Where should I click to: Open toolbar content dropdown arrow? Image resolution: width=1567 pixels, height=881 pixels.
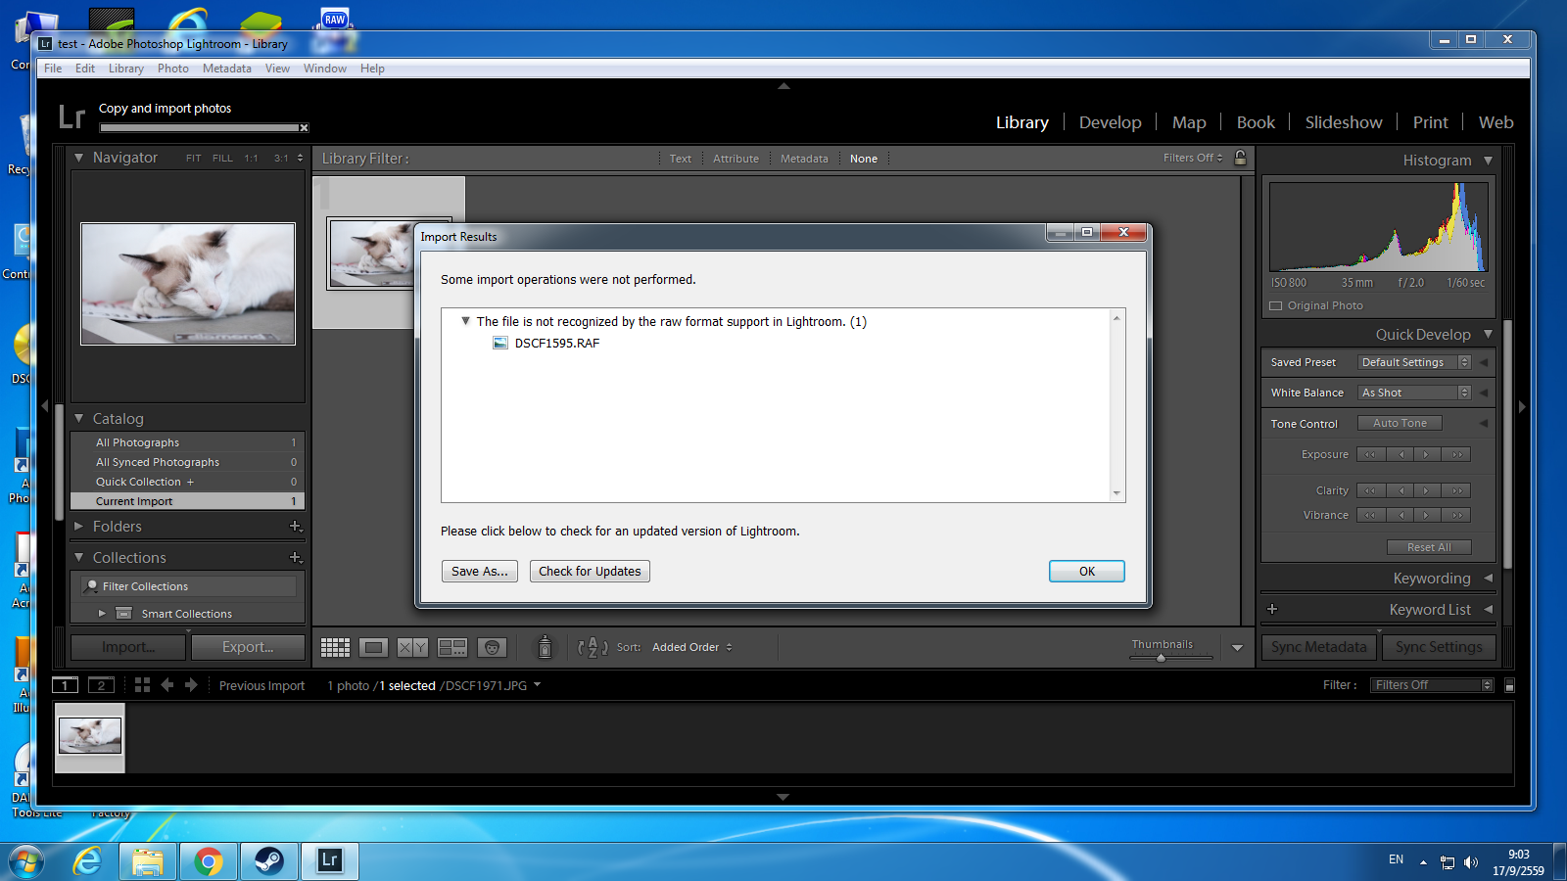pyautogui.click(x=1237, y=648)
